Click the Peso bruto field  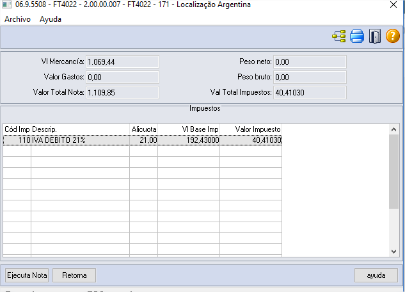coord(310,77)
